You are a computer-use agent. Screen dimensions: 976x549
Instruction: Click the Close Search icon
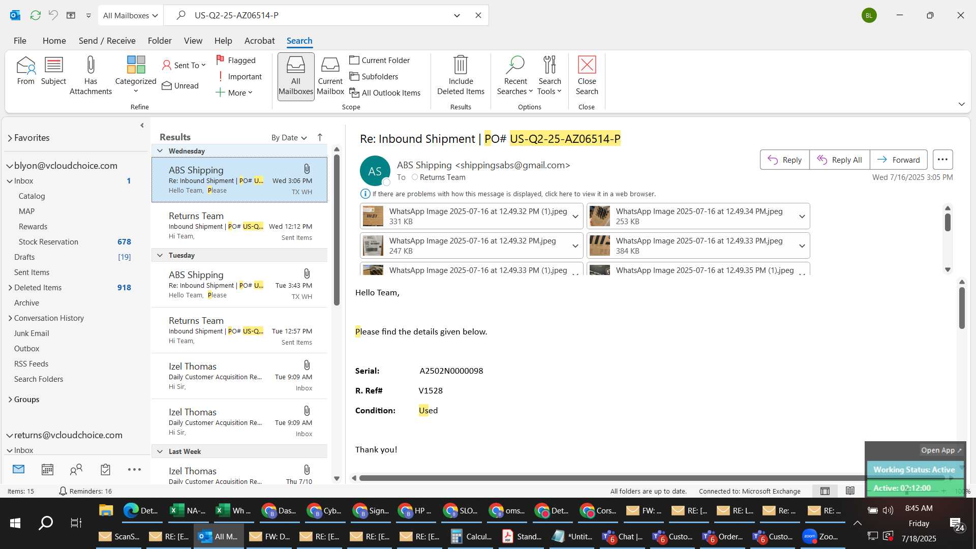(x=587, y=76)
